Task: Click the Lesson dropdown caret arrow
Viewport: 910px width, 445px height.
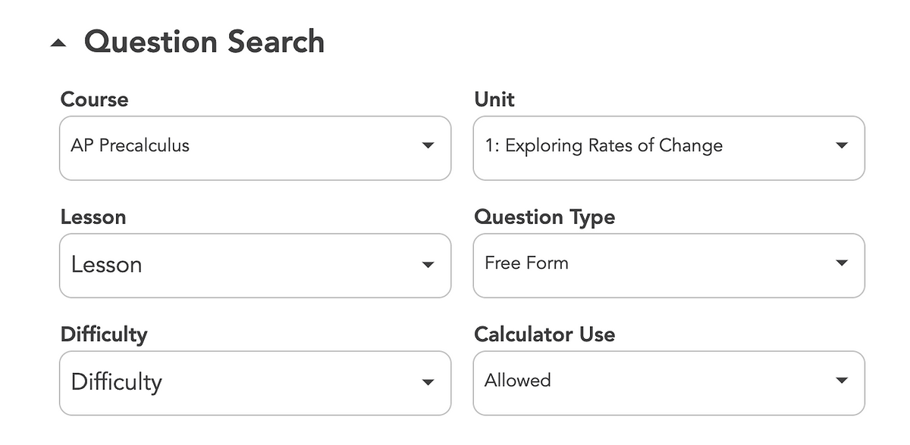Action: tap(428, 265)
